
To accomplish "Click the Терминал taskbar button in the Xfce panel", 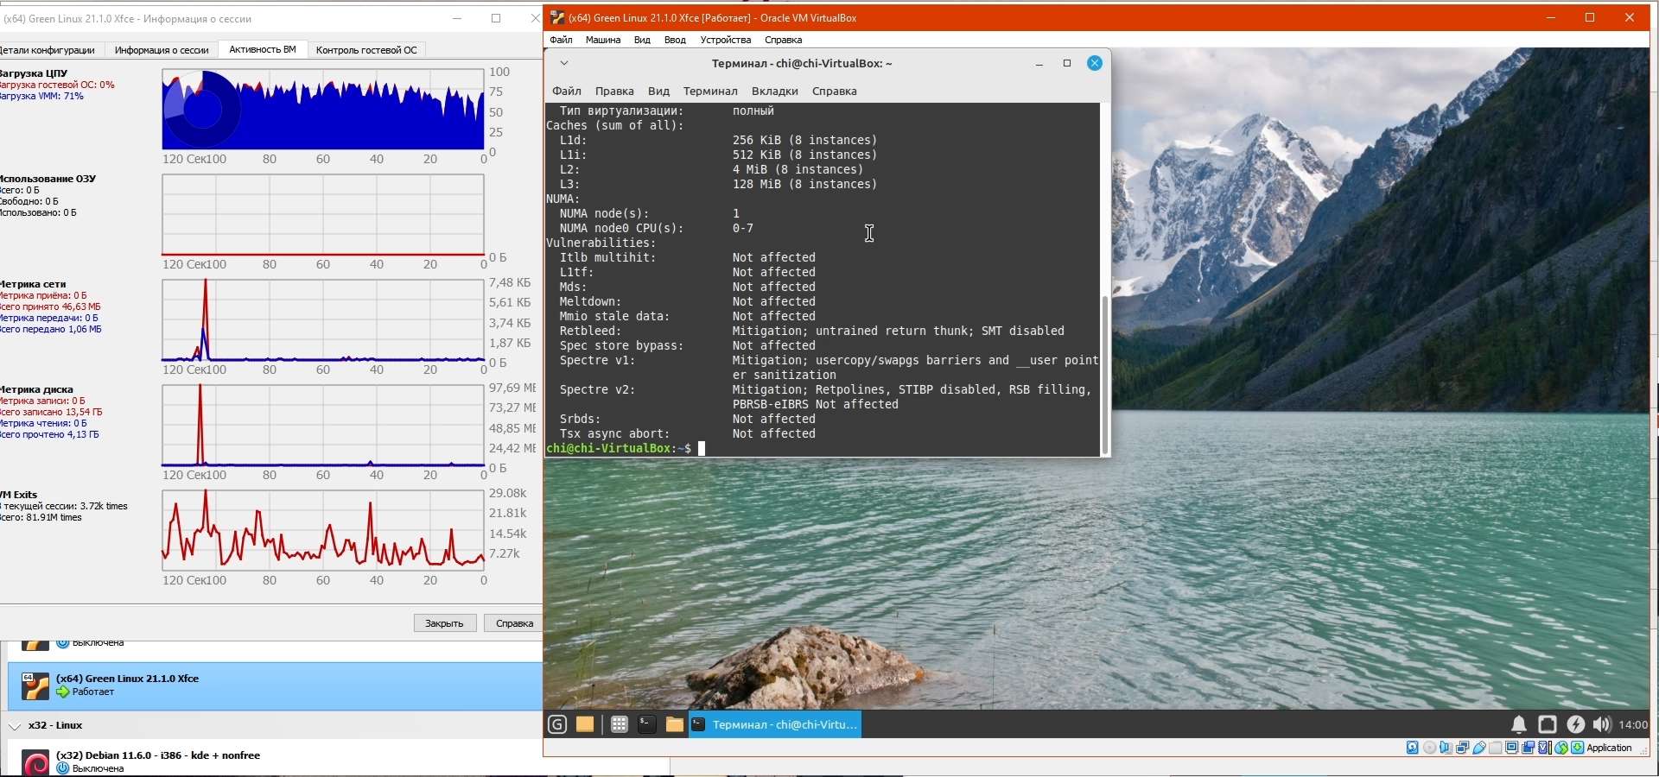I will (x=775, y=725).
